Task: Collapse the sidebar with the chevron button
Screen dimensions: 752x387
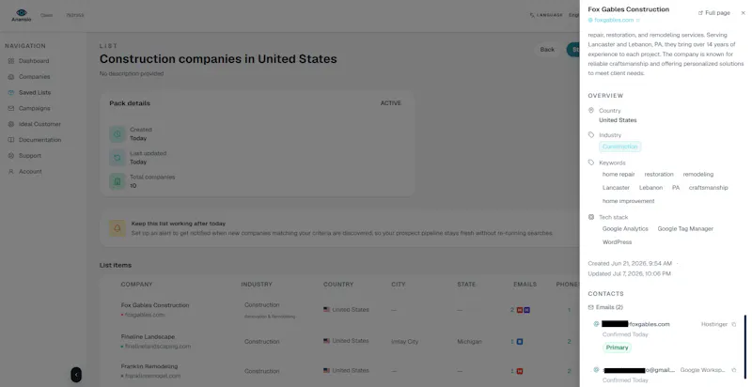Action: [76, 375]
